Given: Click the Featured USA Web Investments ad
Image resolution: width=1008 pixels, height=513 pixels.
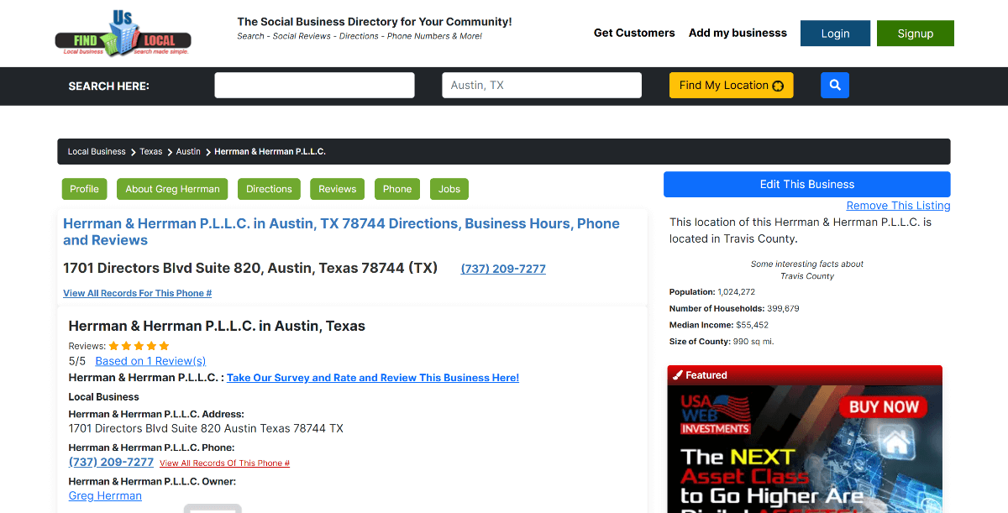Looking at the screenshot, I should 805,449.
